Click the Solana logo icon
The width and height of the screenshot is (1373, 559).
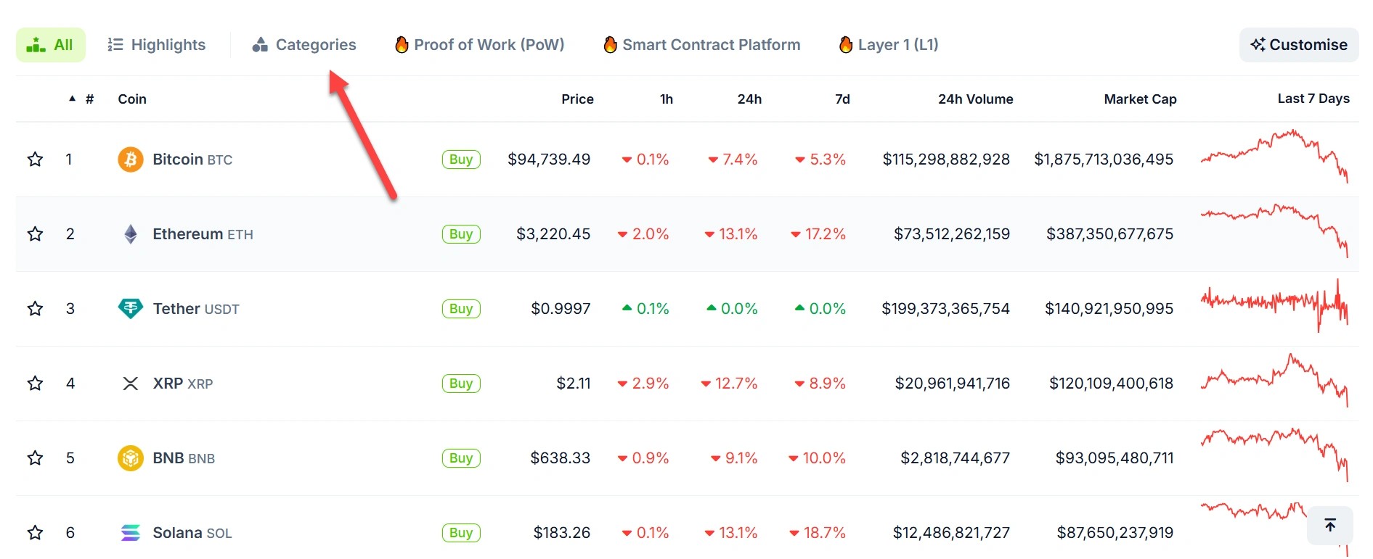click(x=131, y=533)
